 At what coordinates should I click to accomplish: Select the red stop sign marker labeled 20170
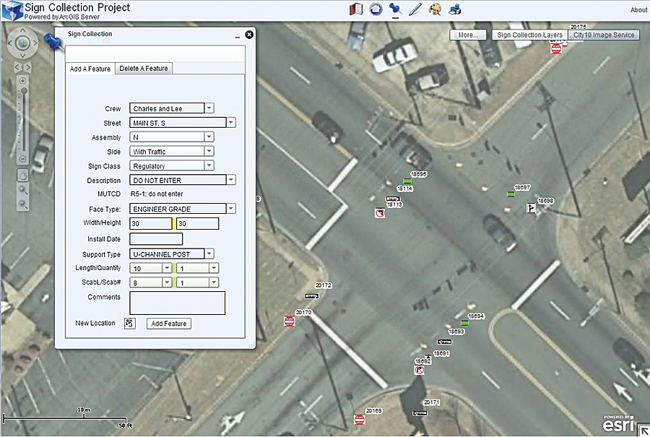289,321
